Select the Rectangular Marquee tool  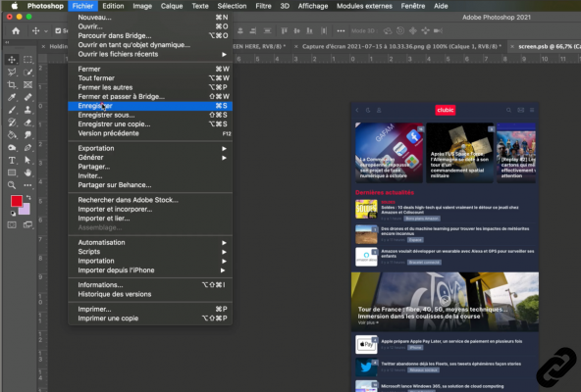pyautogui.click(x=27, y=60)
